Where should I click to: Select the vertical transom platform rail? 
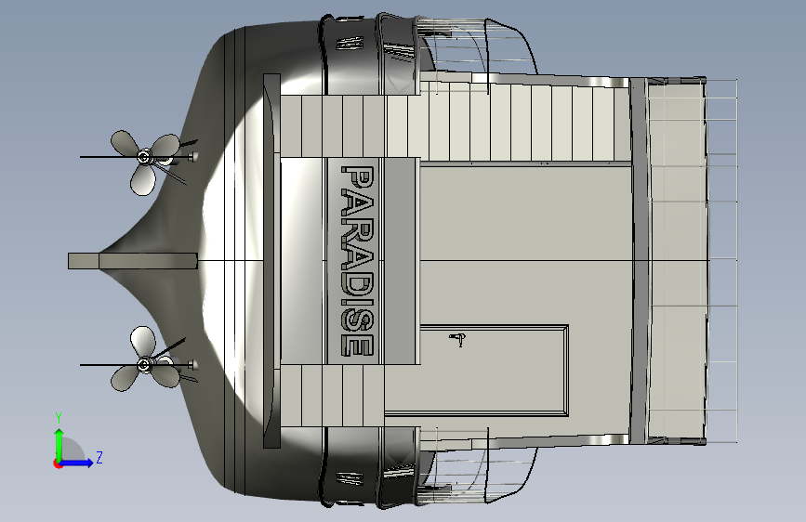pyautogui.click(x=271, y=260)
